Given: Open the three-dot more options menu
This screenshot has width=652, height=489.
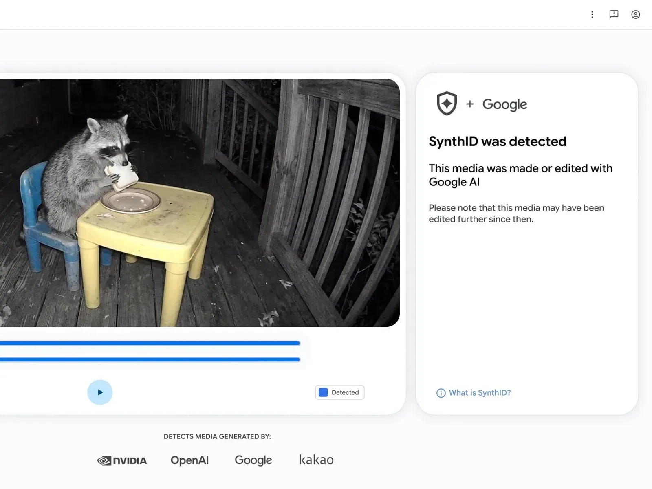Looking at the screenshot, I should point(592,15).
